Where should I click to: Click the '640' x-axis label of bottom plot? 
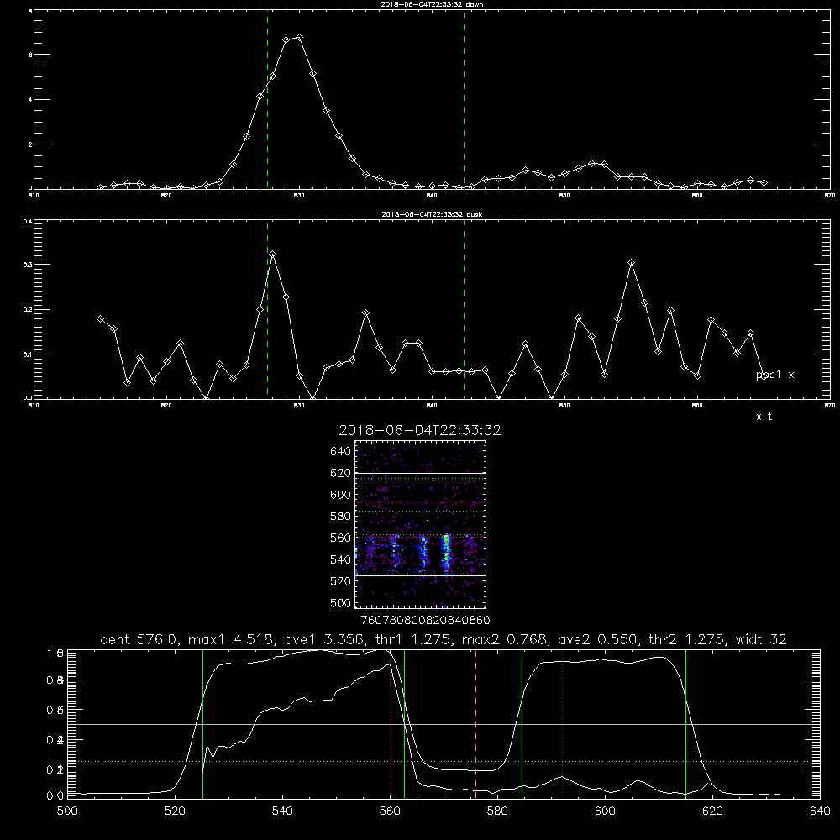point(820,811)
